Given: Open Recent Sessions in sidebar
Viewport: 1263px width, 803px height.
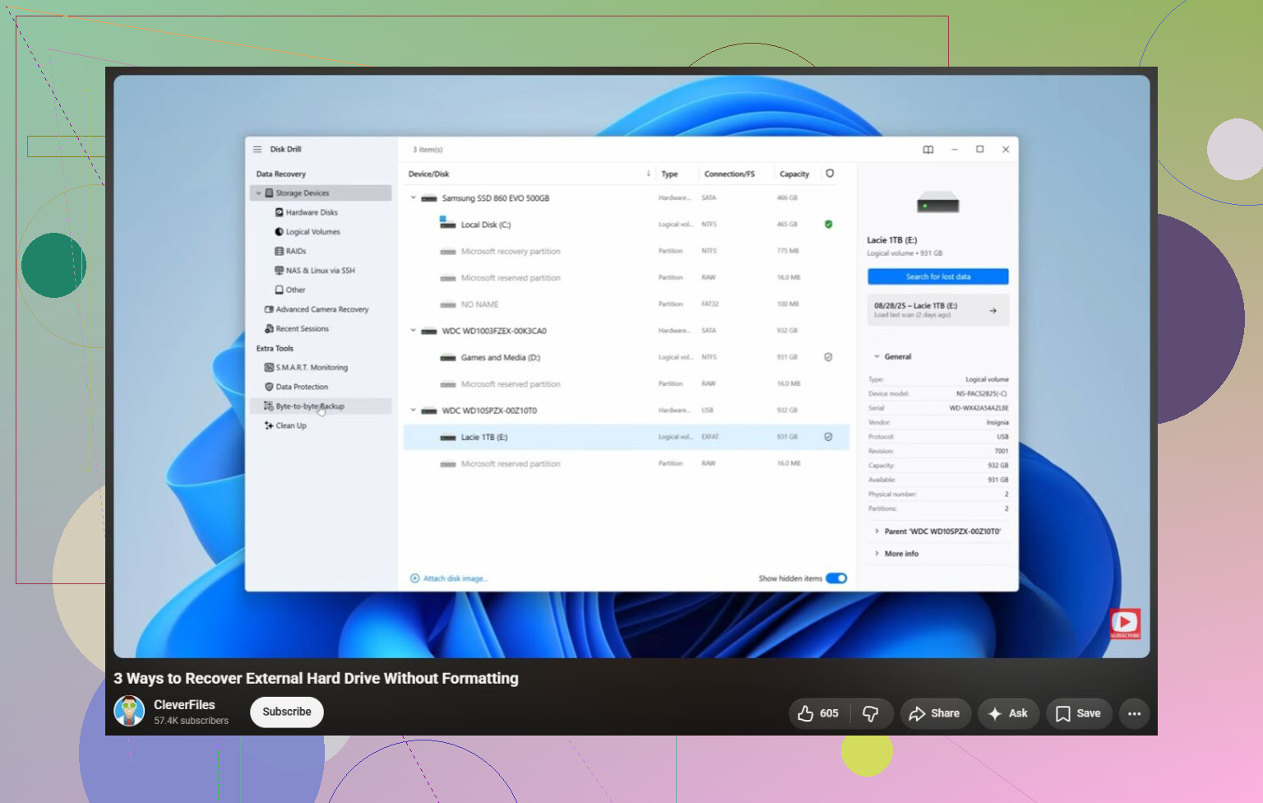Looking at the screenshot, I should click(296, 329).
